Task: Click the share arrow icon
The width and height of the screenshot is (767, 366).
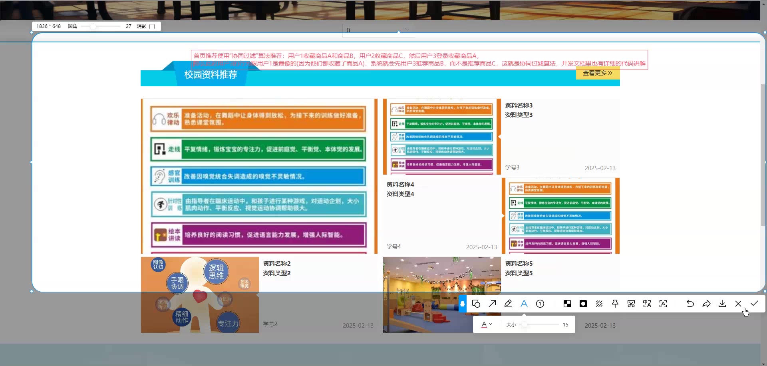Action: click(x=706, y=304)
